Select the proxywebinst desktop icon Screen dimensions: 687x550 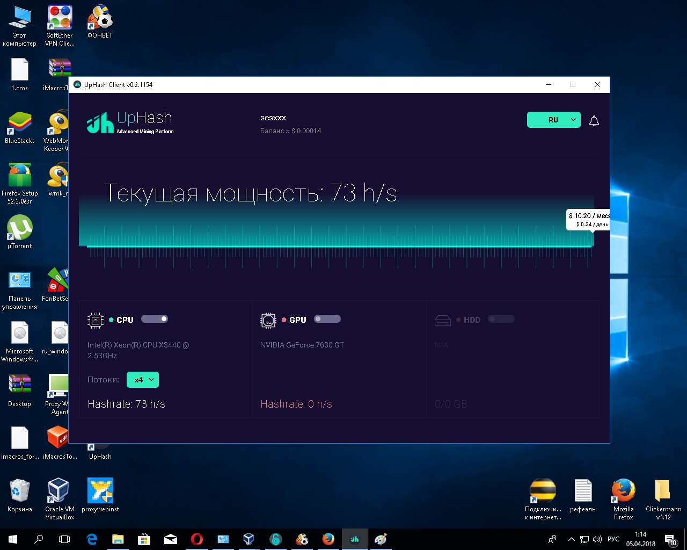pyautogui.click(x=100, y=495)
